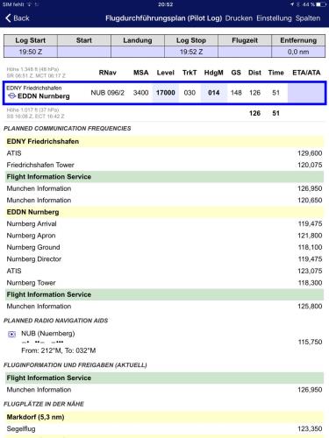329x438 pixels.
Task: Select Friedrichshafen ATIS frequency 129,600
Action: (164, 153)
